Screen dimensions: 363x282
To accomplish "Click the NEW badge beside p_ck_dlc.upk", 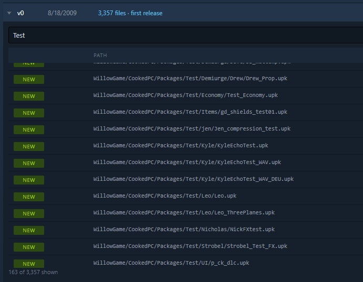I will [x=29, y=264].
